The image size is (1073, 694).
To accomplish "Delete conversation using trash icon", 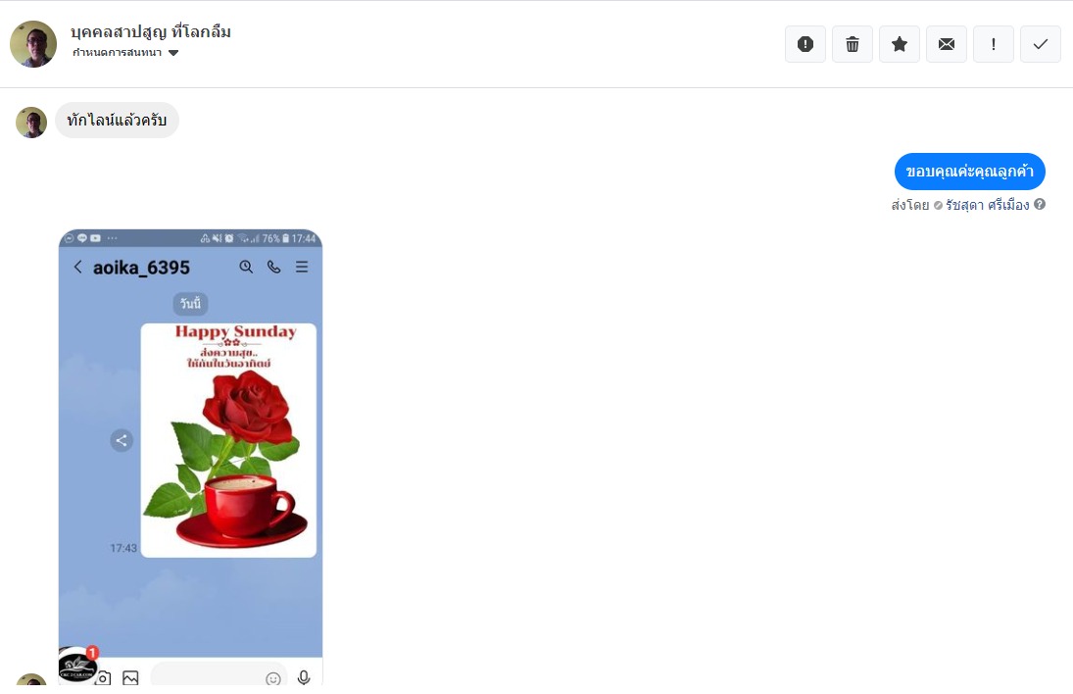I will (x=853, y=44).
